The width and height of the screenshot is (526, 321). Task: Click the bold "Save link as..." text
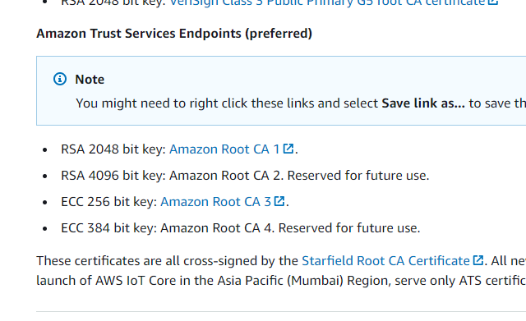tap(423, 103)
